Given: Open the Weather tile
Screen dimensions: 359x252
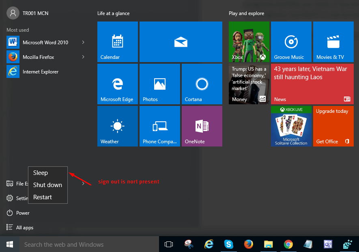Looking at the screenshot, I should [x=118, y=126].
